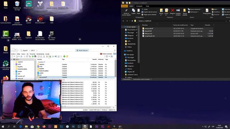Open Google Chrome from the taskbar
Screen dimensions: 230x129
[x=38, y=126]
